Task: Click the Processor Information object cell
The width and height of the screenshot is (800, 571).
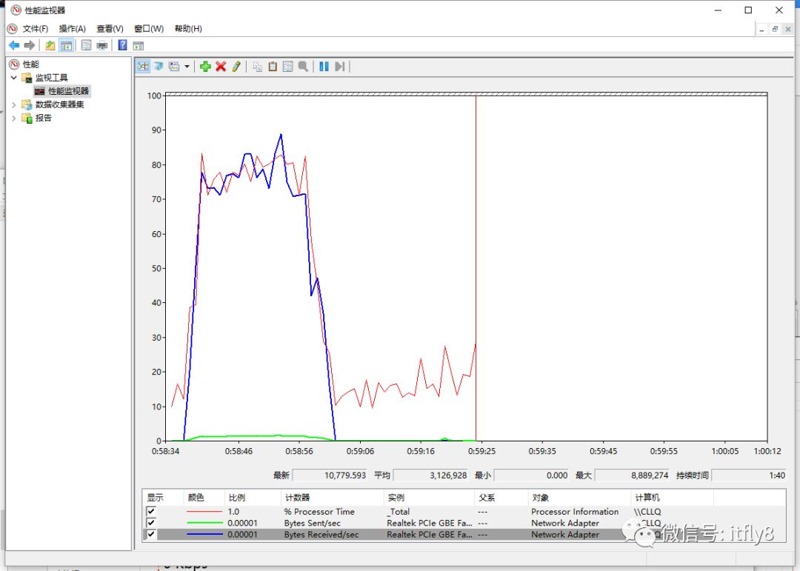Action: click(x=575, y=511)
